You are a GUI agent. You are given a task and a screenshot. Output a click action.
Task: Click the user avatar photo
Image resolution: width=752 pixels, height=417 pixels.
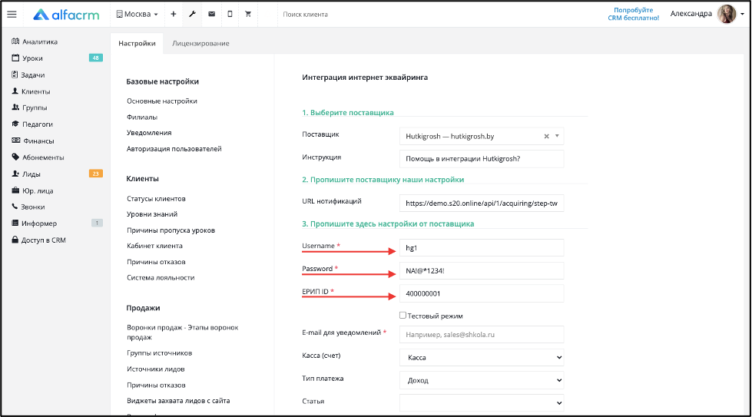coord(727,14)
